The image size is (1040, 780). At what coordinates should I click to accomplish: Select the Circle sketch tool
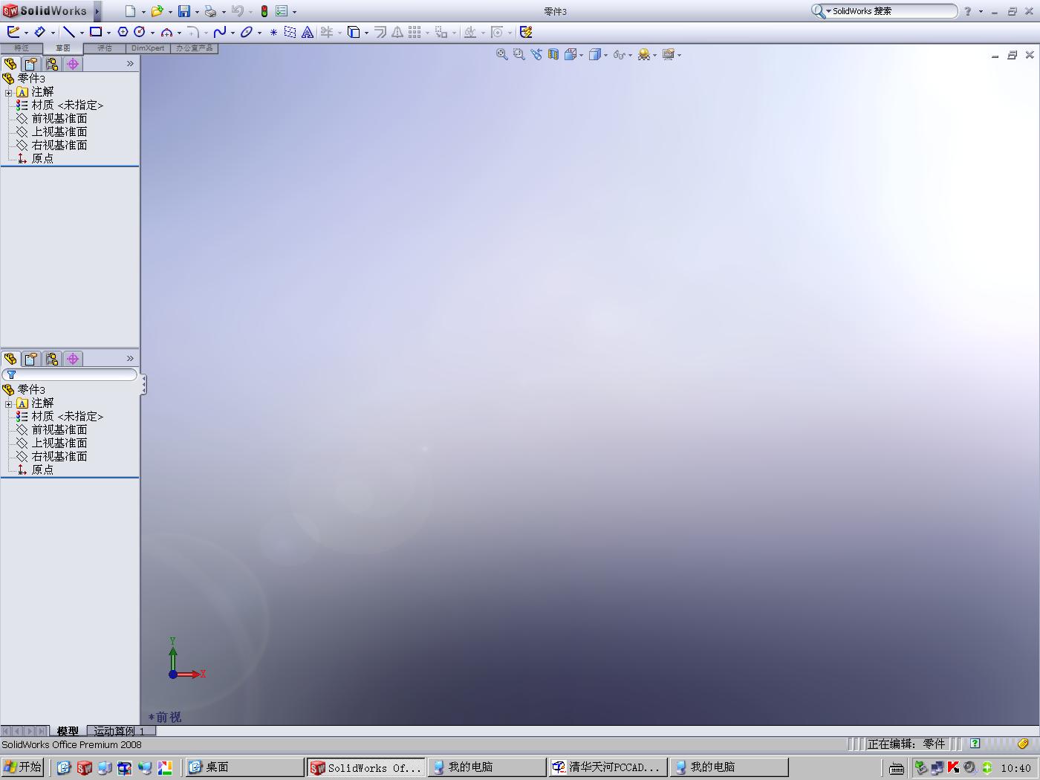click(x=139, y=32)
